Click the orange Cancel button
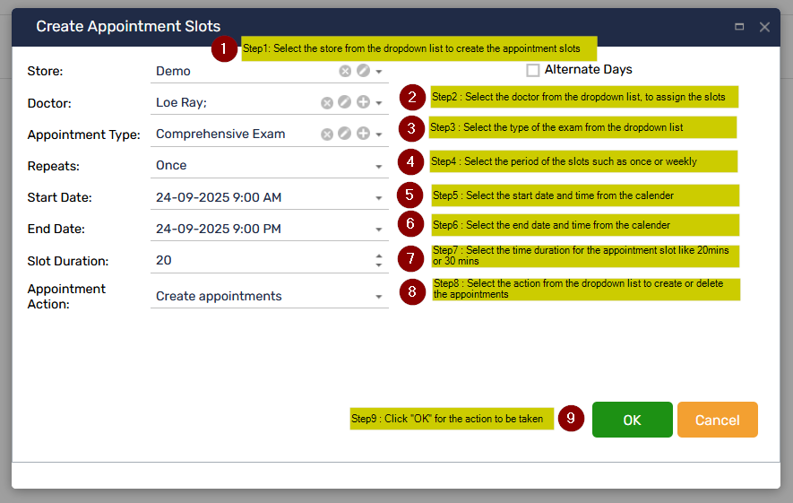The image size is (793, 503). (x=717, y=420)
